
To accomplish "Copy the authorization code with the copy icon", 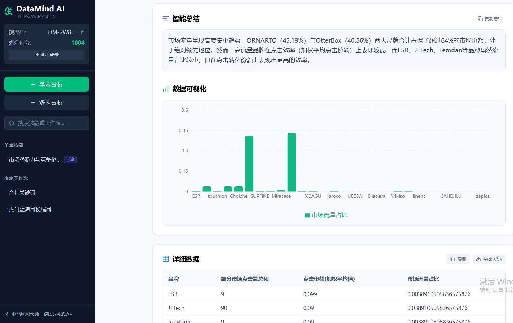I will click(82, 32).
